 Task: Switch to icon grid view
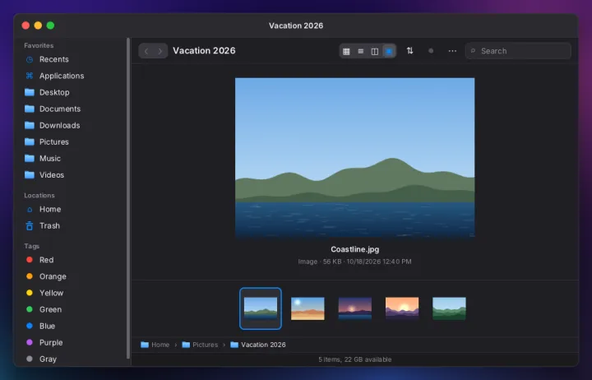point(346,51)
